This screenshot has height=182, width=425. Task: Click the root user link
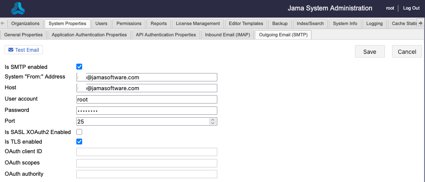click(390, 8)
